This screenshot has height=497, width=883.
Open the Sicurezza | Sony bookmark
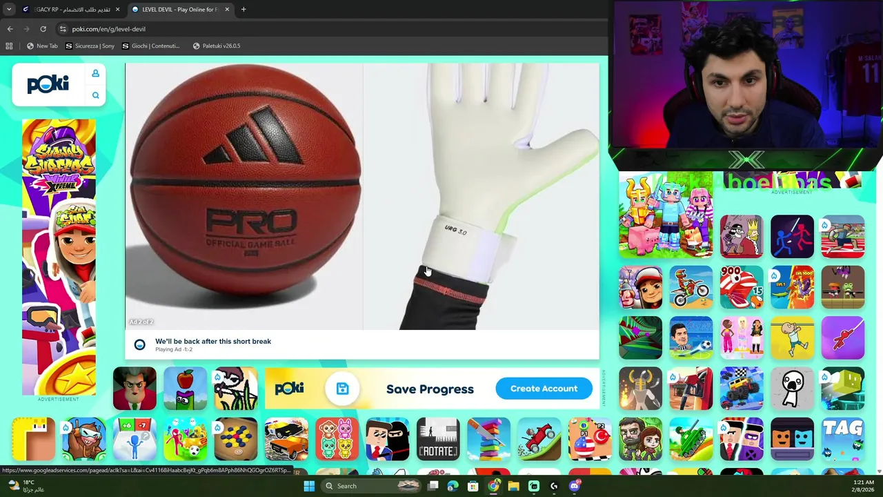[90, 46]
